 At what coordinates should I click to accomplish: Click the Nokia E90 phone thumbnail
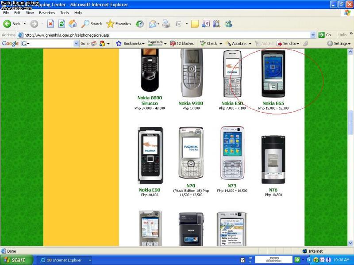coord(150,155)
